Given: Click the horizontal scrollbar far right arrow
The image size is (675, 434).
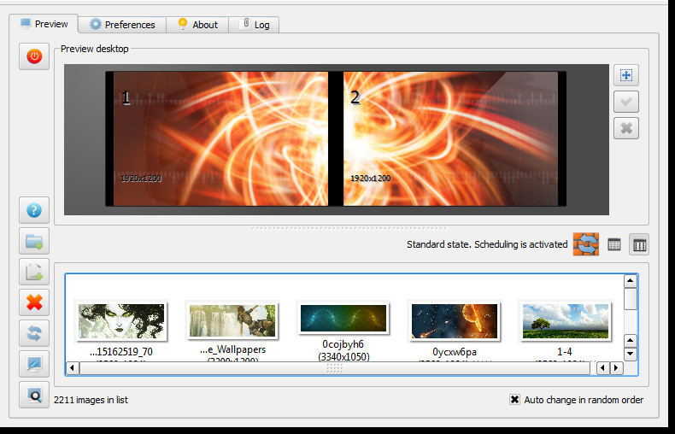Looking at the screenshot, I should [616, 368].
